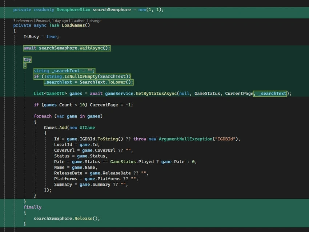This screenshot has width=309, height=232.
Task: Click the LoadGames method name
Action: (x=73, y=25)
